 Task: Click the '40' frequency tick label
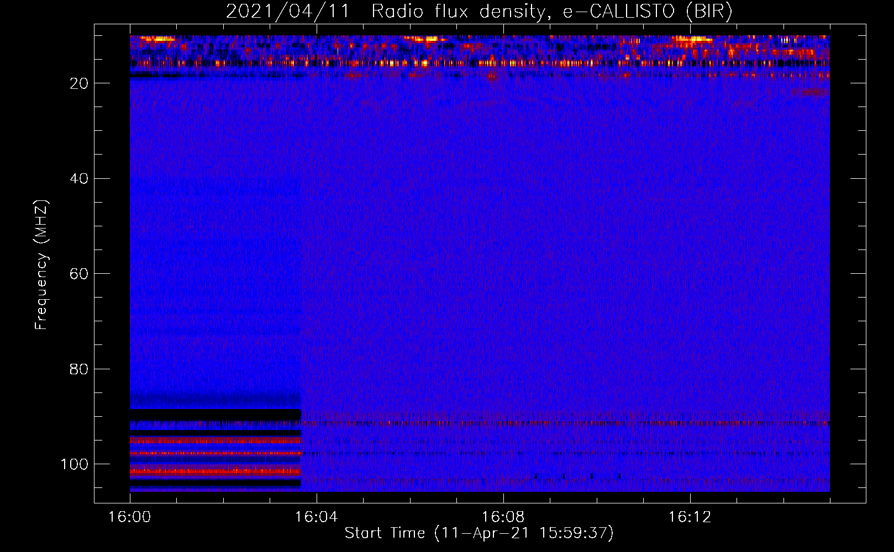(x=79, y=178)
